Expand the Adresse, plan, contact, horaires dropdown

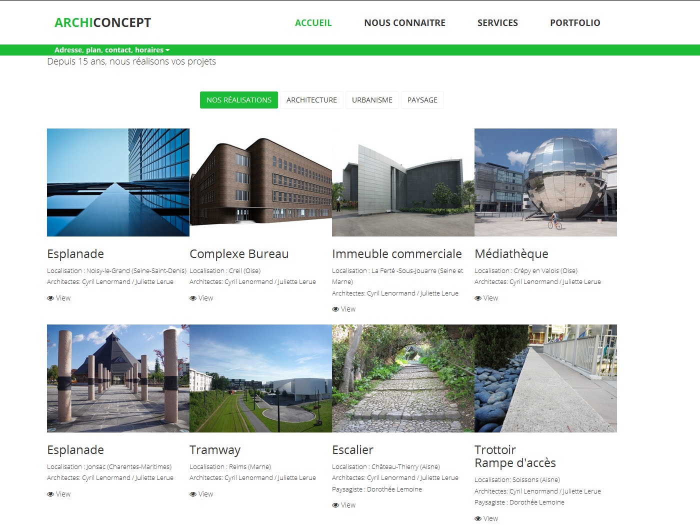(112, 50)
